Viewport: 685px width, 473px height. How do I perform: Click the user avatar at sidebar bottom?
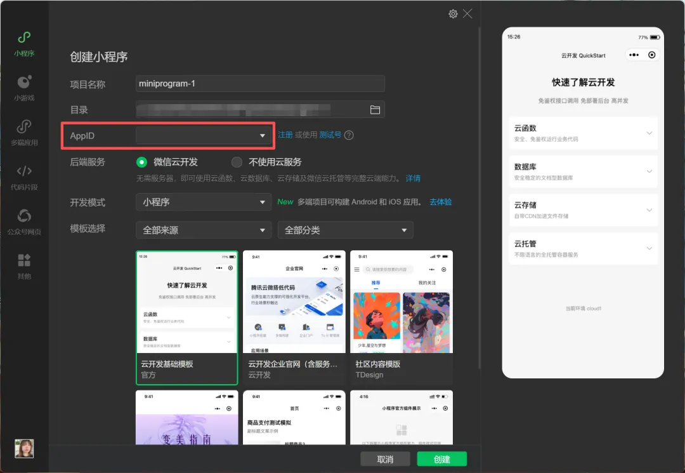[24, 448]
